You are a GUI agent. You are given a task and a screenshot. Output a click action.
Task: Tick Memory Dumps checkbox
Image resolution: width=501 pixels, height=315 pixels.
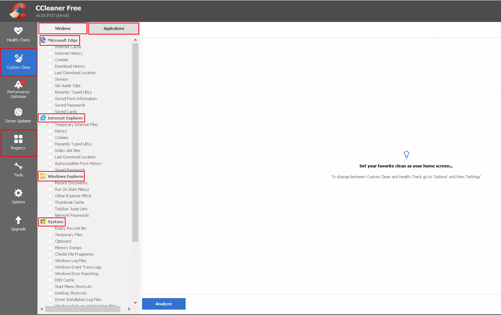click(50, 248)
